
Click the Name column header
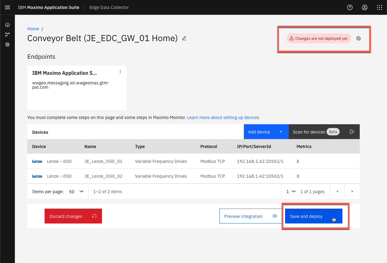click(90, 146)
